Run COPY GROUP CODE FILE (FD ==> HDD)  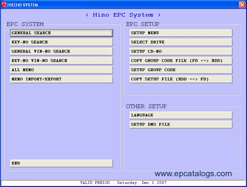coord(181,61)
